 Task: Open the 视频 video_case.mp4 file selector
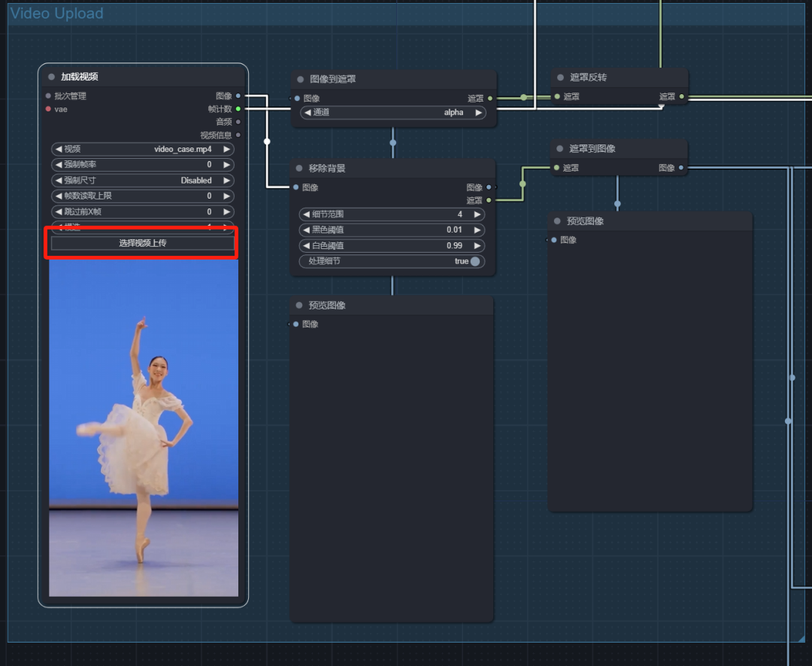[x=143, y=149]
